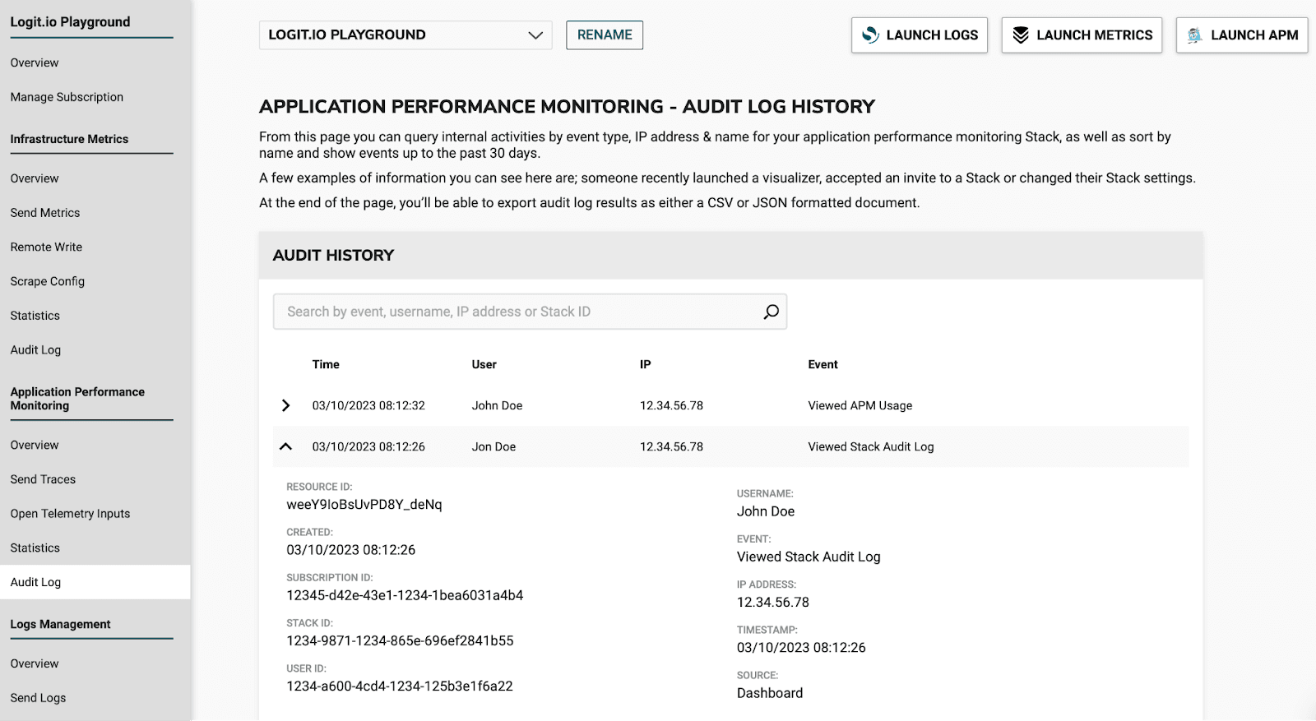Viewport: 1316px width, 721px height.
Task: Click the Infrastructure Metrics sidebar heading
Action: [69, 139]
